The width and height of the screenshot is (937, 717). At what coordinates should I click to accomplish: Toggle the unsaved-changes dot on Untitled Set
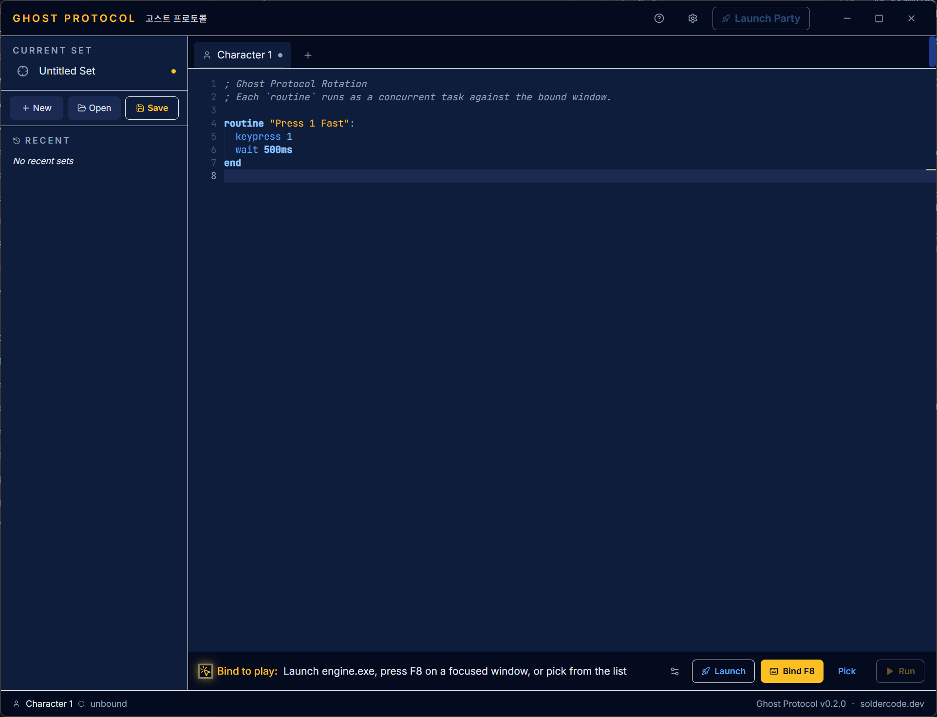pos(173,71)
